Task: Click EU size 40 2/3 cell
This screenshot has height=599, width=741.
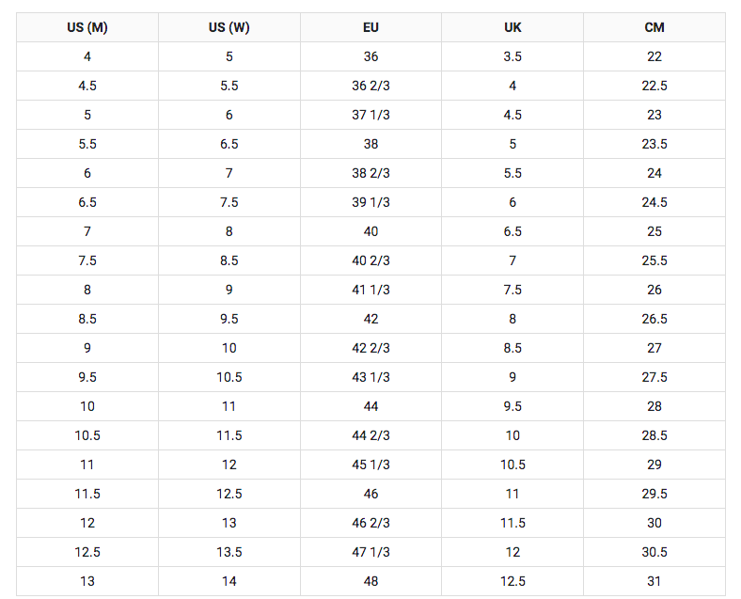Action: [370, 260]
